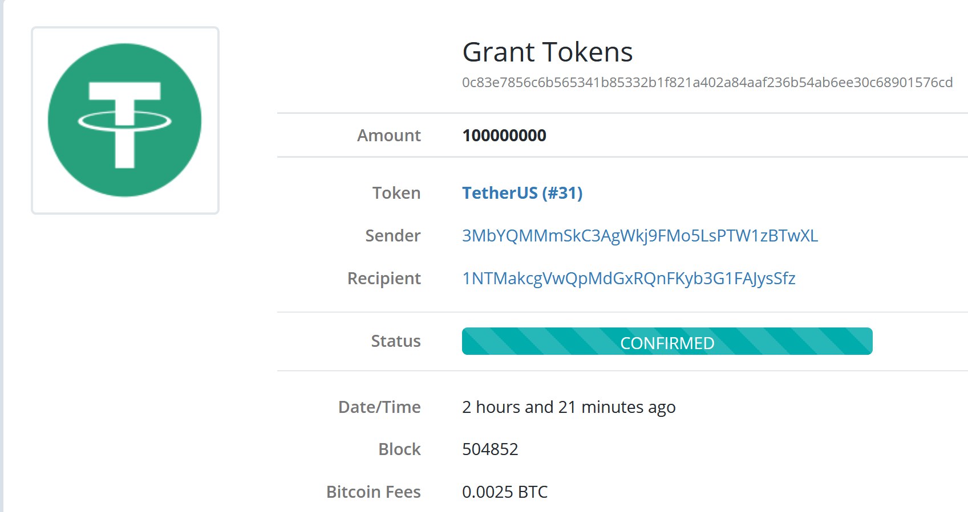Click the 0.0025 BTC fee value
Image resolution: width=968 pixels, height=512 pixels.
tap(504, 492)
